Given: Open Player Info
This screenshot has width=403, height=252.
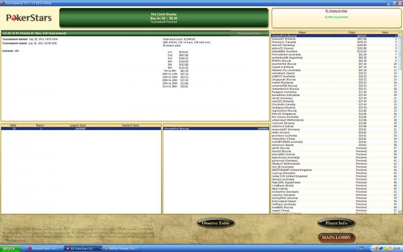Looking at the screenshot, I should (x=336, y=223).
